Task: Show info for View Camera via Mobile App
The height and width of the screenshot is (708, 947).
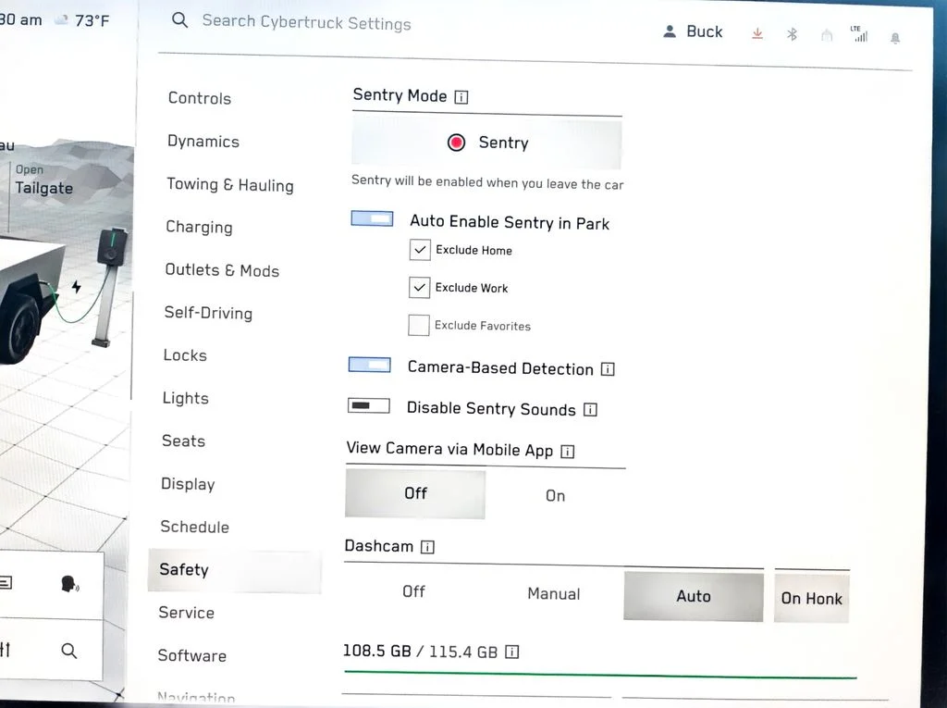Action: pyautogui.click(x=567, y=452)
